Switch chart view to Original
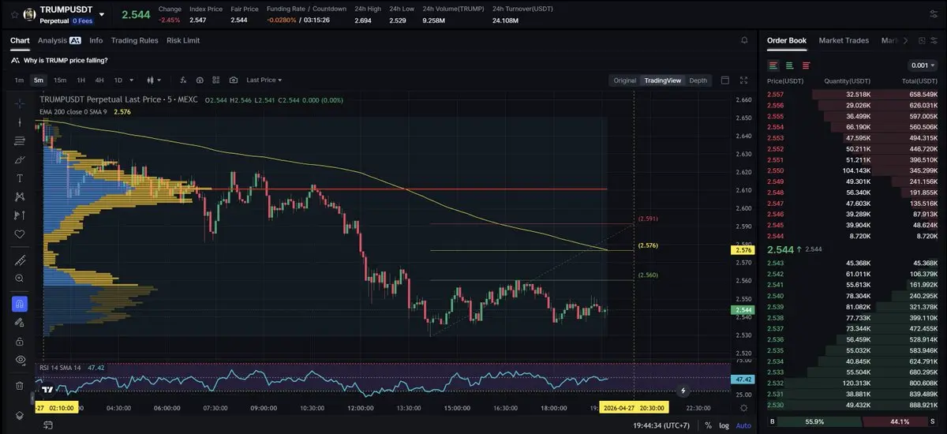This screenshot has width=947, height=434. pyautogui.click(x=624, y=80)
